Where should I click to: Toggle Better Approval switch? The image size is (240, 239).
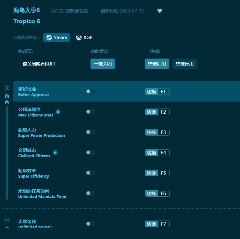pyautogui.click(x=91, y=91)
